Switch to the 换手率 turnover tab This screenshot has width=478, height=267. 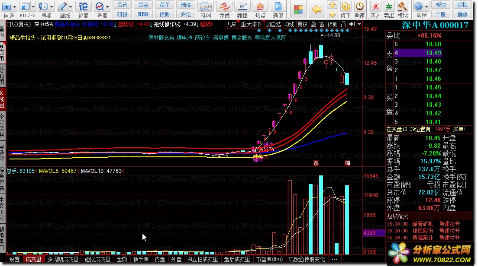141,259
